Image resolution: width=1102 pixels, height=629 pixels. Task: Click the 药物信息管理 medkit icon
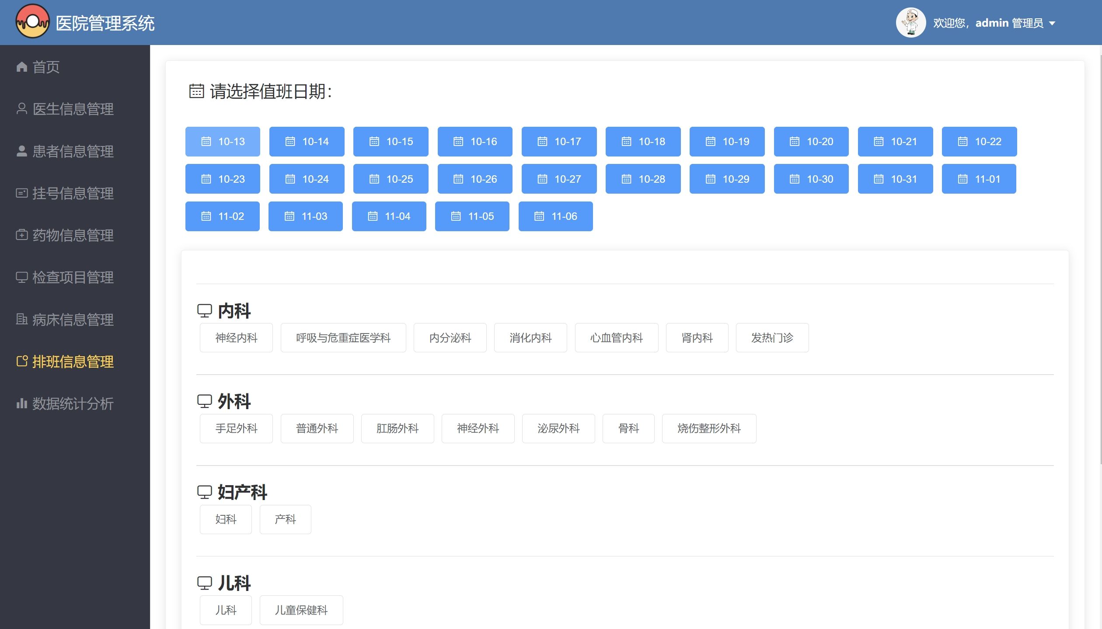point(22,235)
